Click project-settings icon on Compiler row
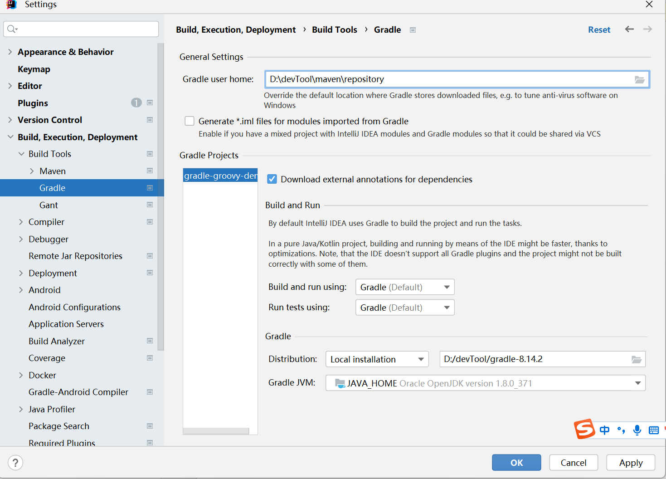Viewport: 666px width, 479px height. click(150, 222)
